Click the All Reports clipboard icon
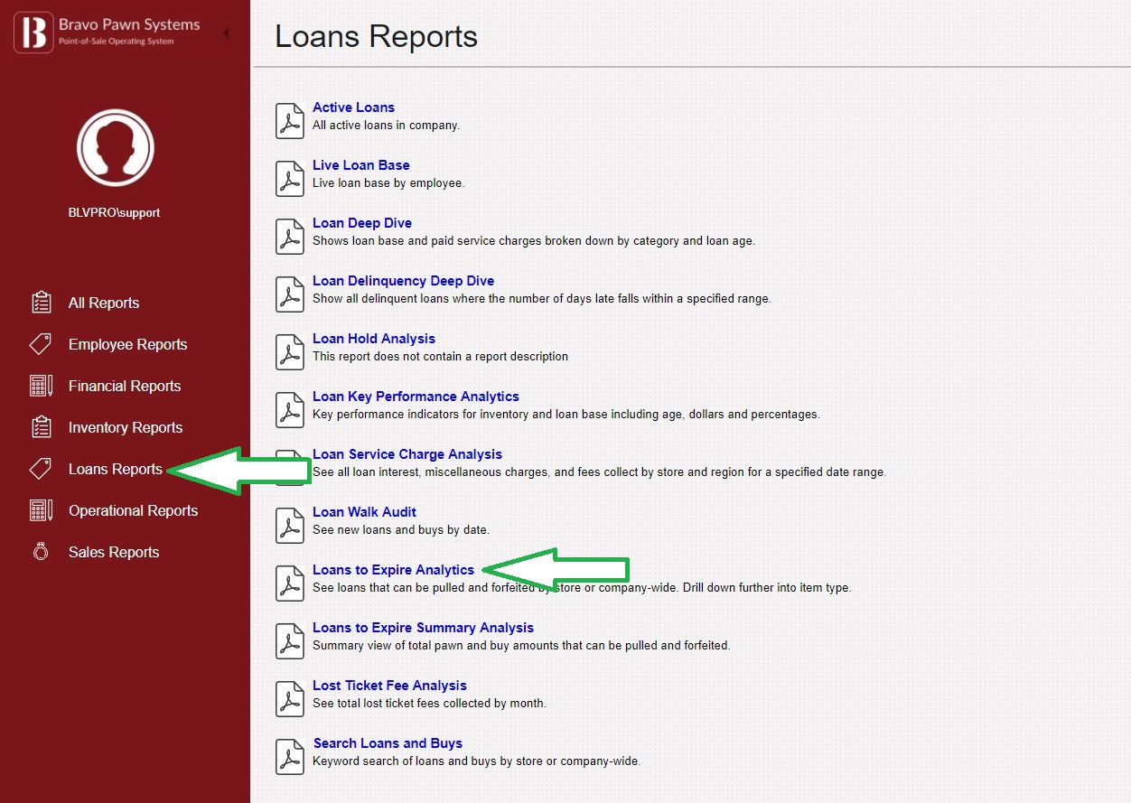This screenshot has height=803, width=1131. coord(41,303)
